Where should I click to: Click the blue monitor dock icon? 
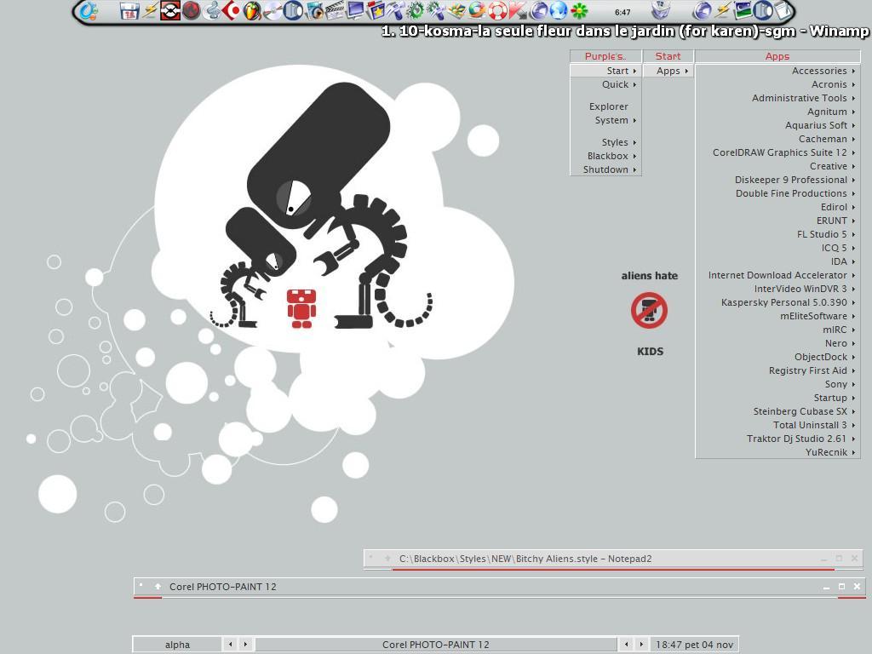pyautogui.click(x=355, y=10)
